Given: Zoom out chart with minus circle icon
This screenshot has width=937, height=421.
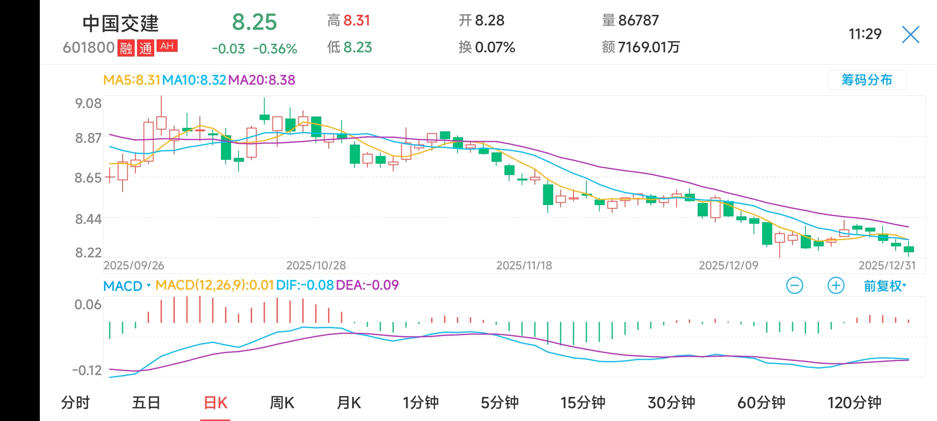Looking at the screenshot, I should [794, 286].
